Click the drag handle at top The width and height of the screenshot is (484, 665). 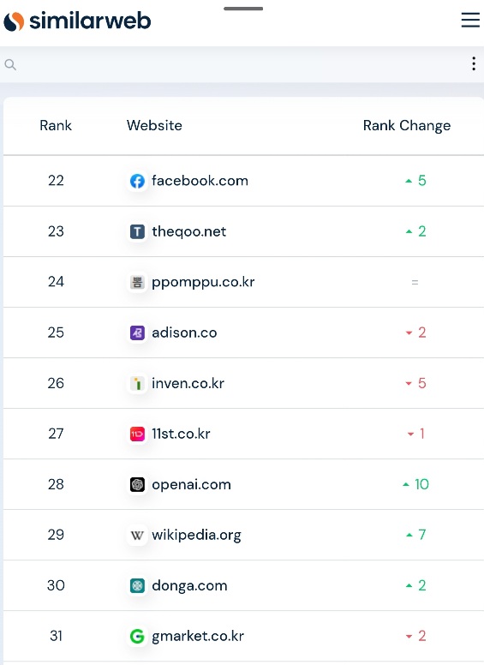pos(243,9)
